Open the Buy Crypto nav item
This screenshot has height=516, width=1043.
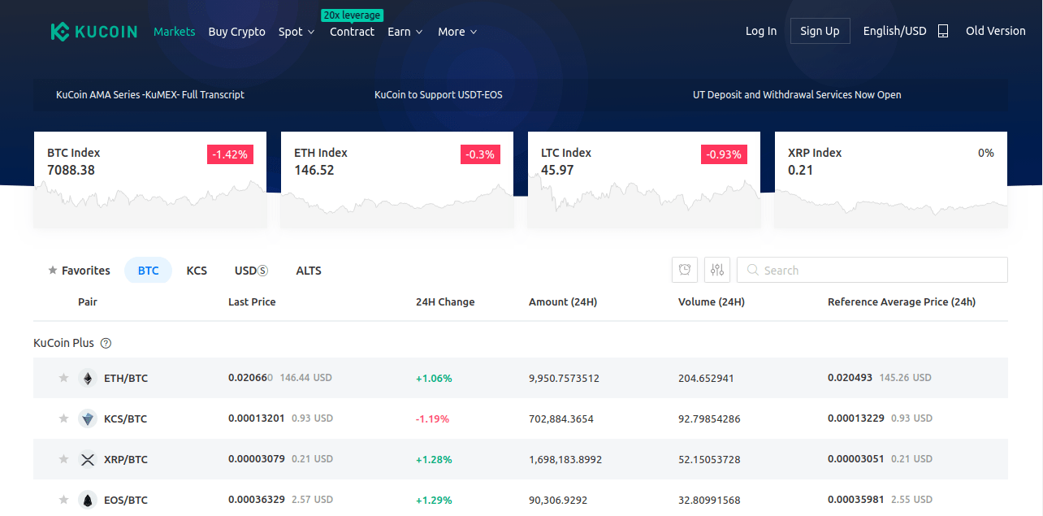pos(236,32)
